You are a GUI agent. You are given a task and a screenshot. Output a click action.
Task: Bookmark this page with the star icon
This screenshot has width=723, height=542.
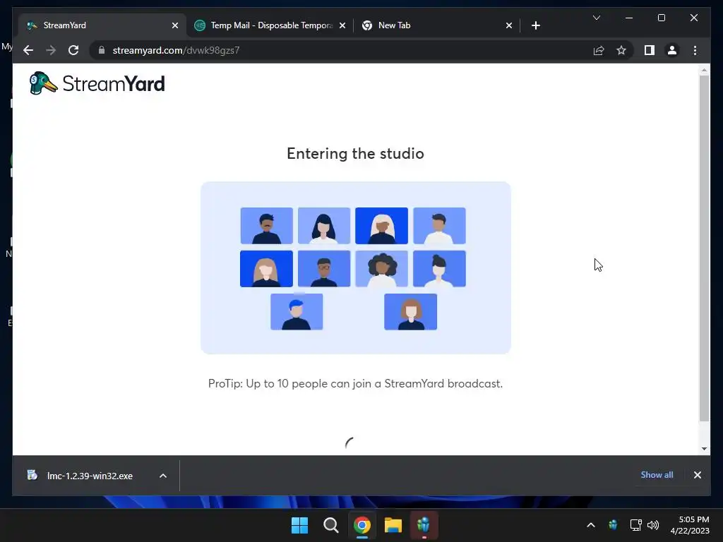pyautogui.click(x=621, y=50)
